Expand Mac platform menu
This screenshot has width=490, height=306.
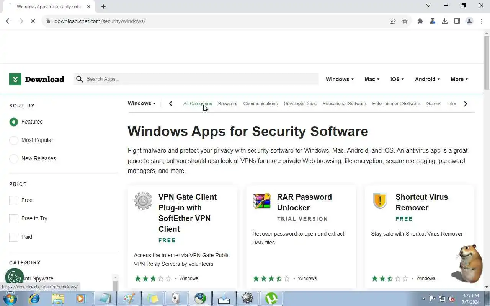[x=372, y=79]
